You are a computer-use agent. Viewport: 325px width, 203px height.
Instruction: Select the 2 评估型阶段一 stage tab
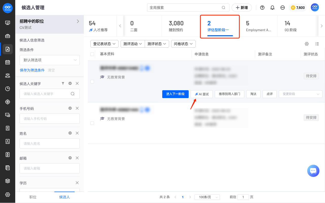click(220, 26)
